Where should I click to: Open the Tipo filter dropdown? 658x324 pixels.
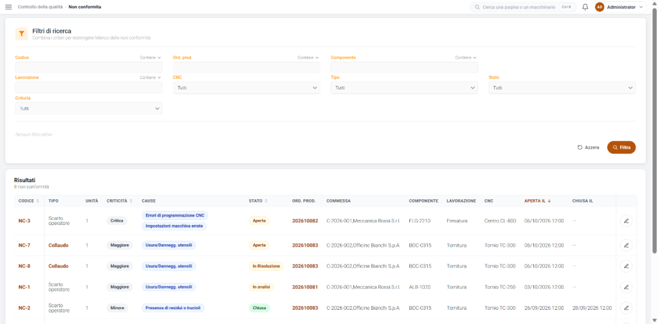click(x=404, y=87)
